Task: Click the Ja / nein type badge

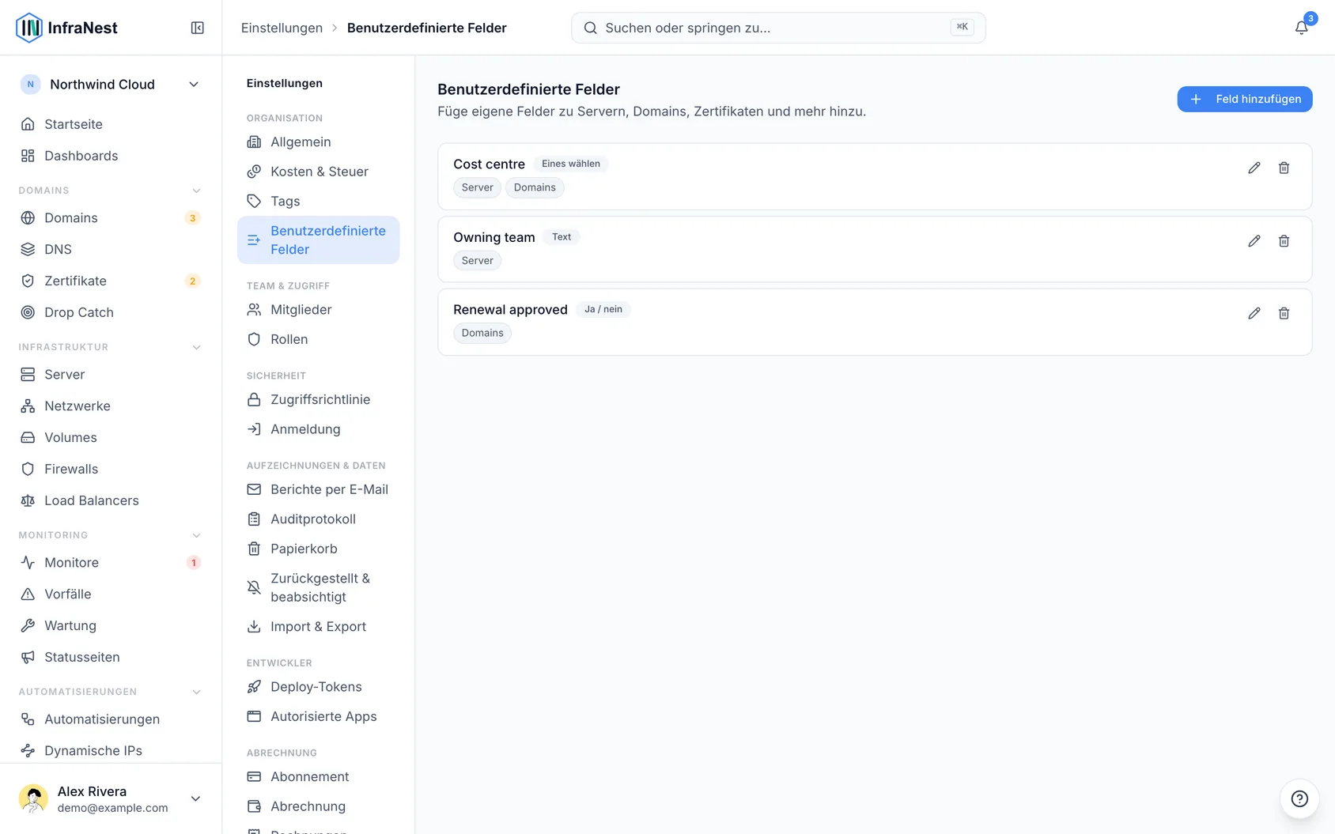Action: point(603,309)
